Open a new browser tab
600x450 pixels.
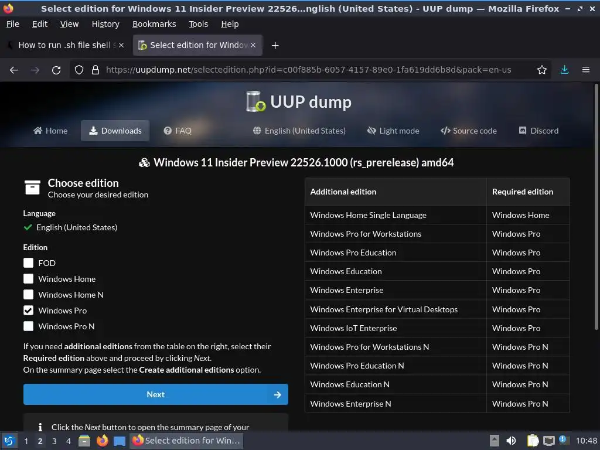click(x=275, y=46)
